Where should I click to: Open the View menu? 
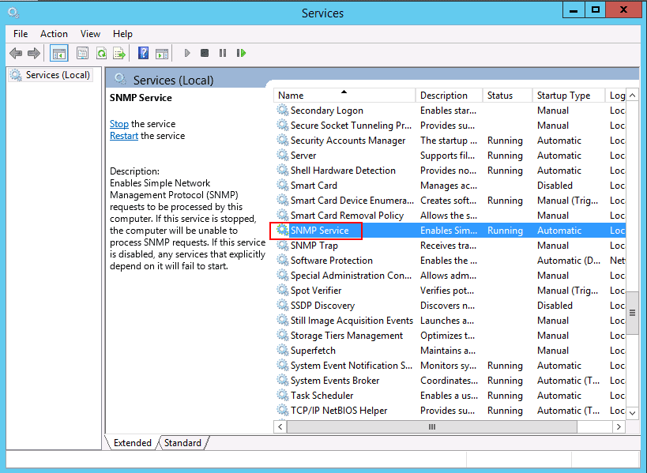tap(90, 34)
